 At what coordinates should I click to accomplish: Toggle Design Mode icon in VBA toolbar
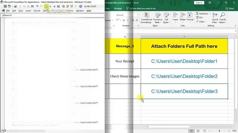tap(58, 6)
